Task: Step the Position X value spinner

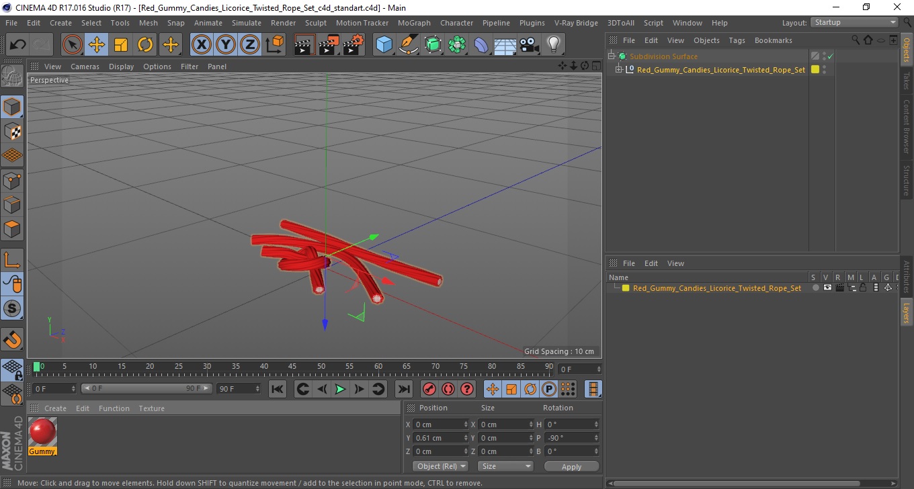Action: pyautogui.click(x=466, y=425)
